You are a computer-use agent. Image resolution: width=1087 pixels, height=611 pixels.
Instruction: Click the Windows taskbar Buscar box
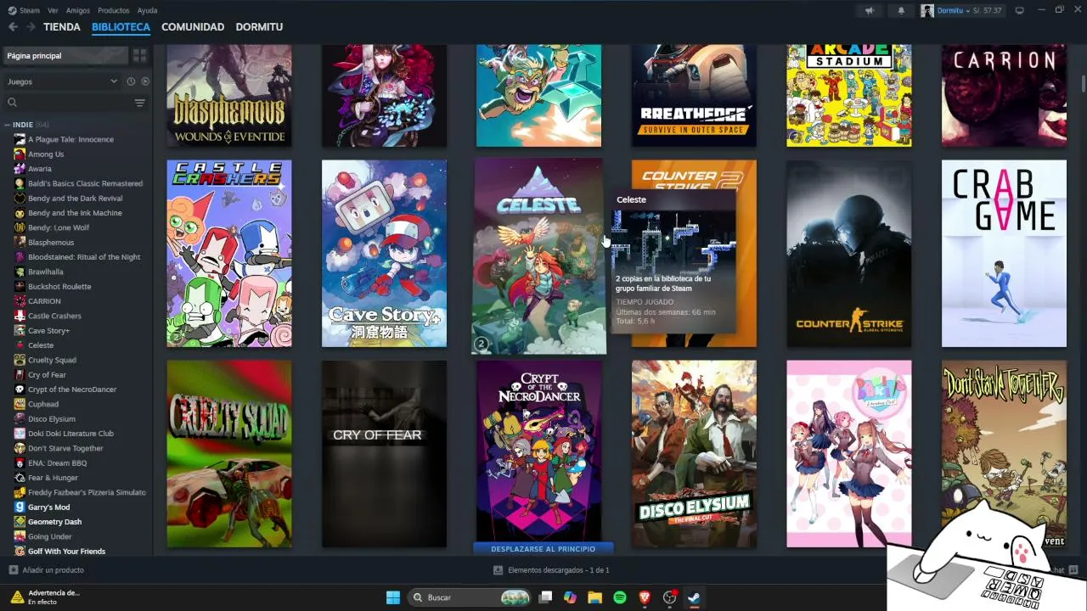(470, 597)
